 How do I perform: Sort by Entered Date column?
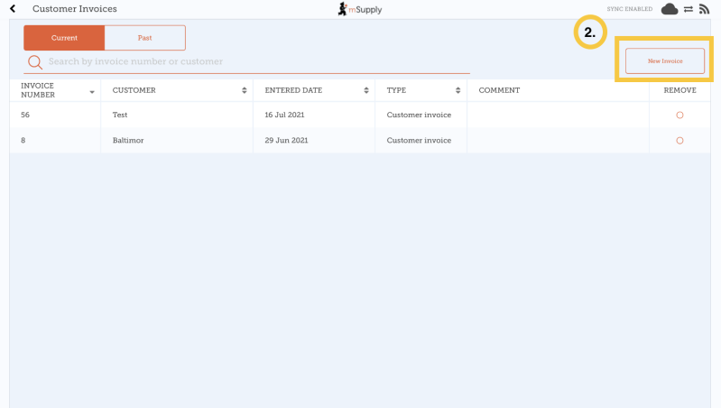pyautogui.click(x=366, y=90)
